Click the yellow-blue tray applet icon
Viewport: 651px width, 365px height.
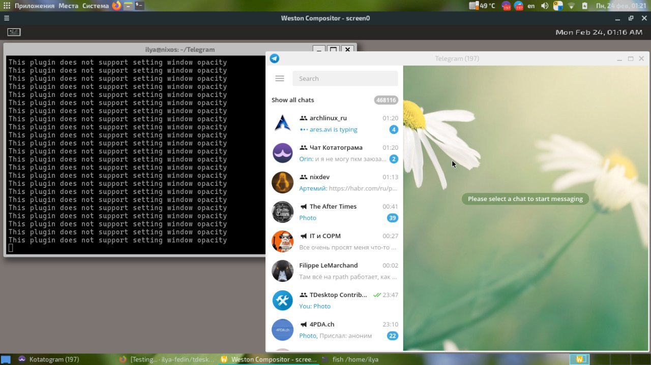coord(558,6)
